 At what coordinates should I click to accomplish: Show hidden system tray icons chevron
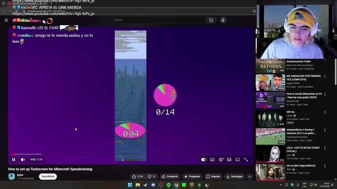point(281,185)
